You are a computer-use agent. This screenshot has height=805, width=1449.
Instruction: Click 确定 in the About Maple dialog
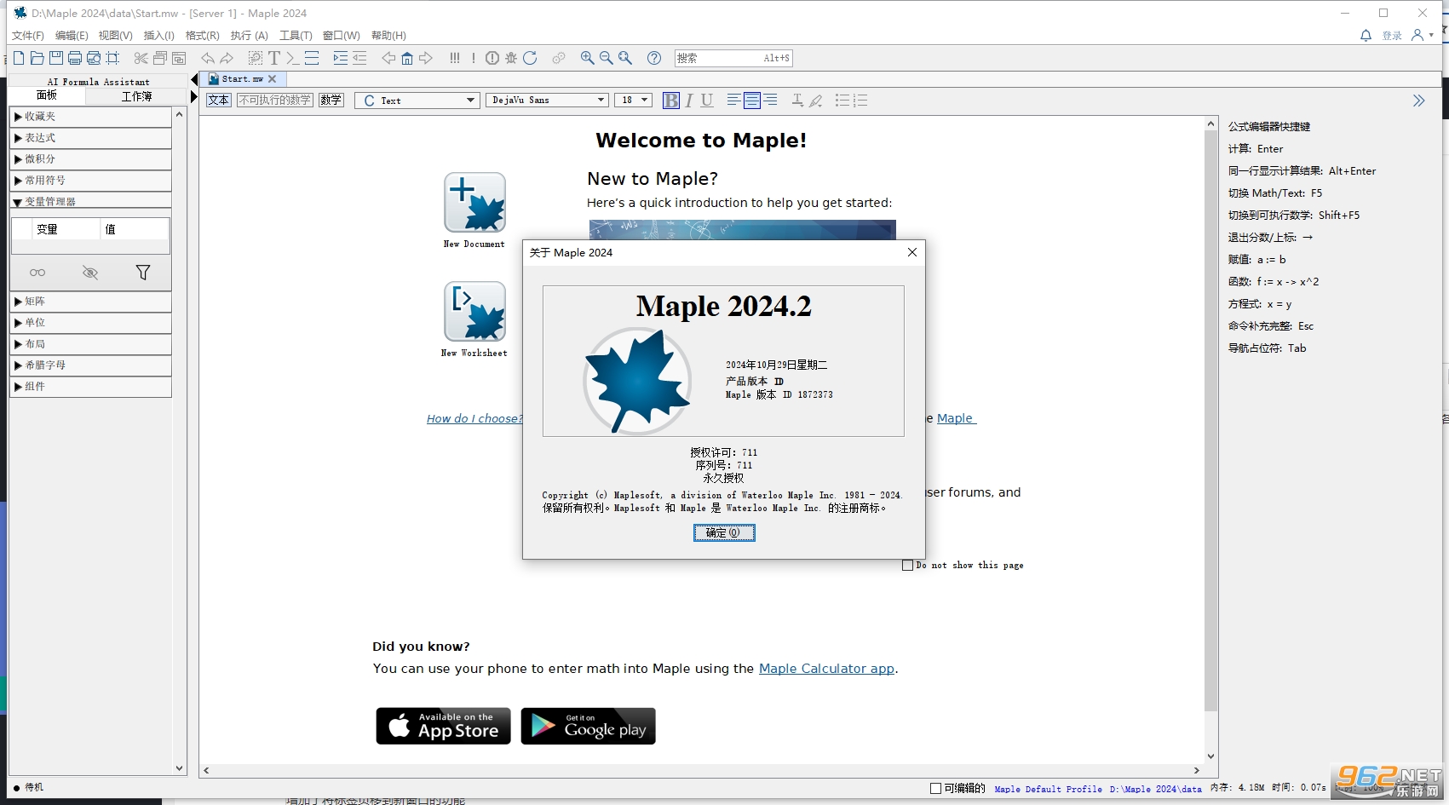tap(724, 532)
